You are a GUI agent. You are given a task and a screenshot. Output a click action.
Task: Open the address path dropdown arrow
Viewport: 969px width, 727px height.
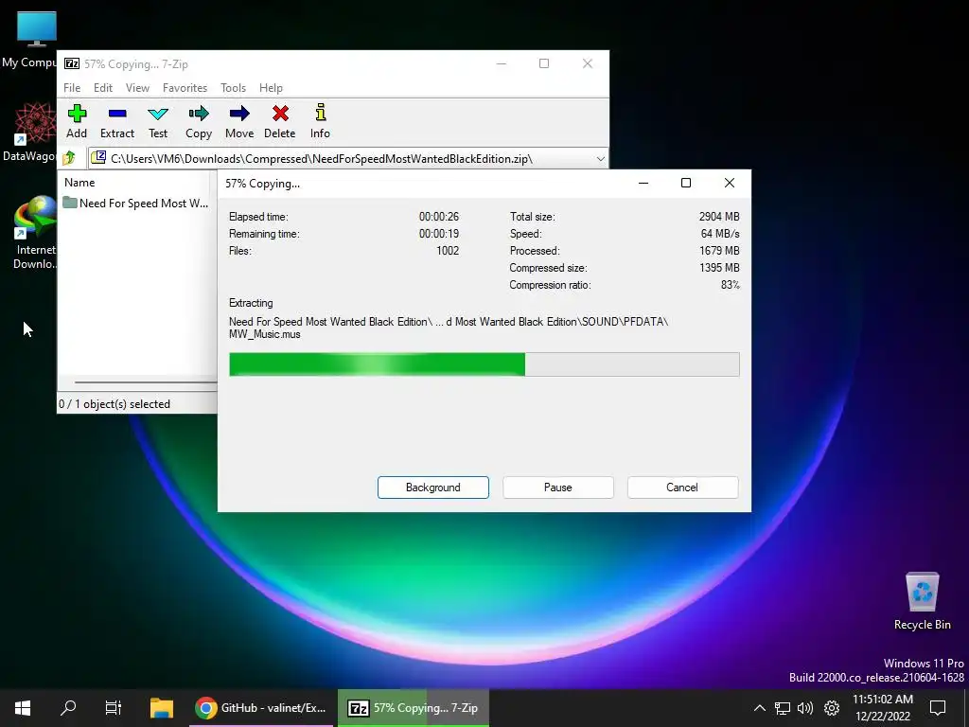tap(600, 159)
